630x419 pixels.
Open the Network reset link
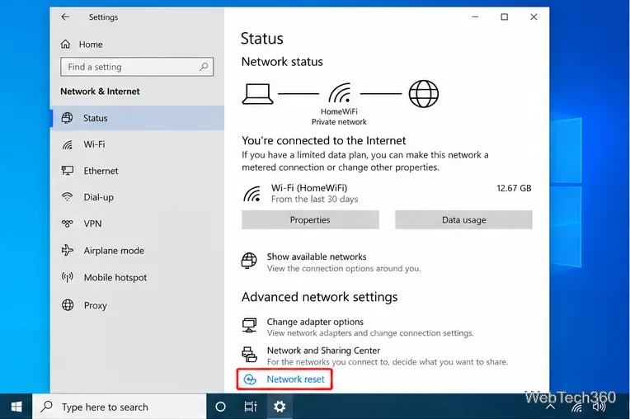pos(295,379)
